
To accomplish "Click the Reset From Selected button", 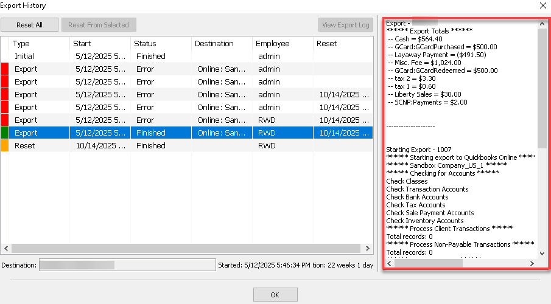I will 99,25.
